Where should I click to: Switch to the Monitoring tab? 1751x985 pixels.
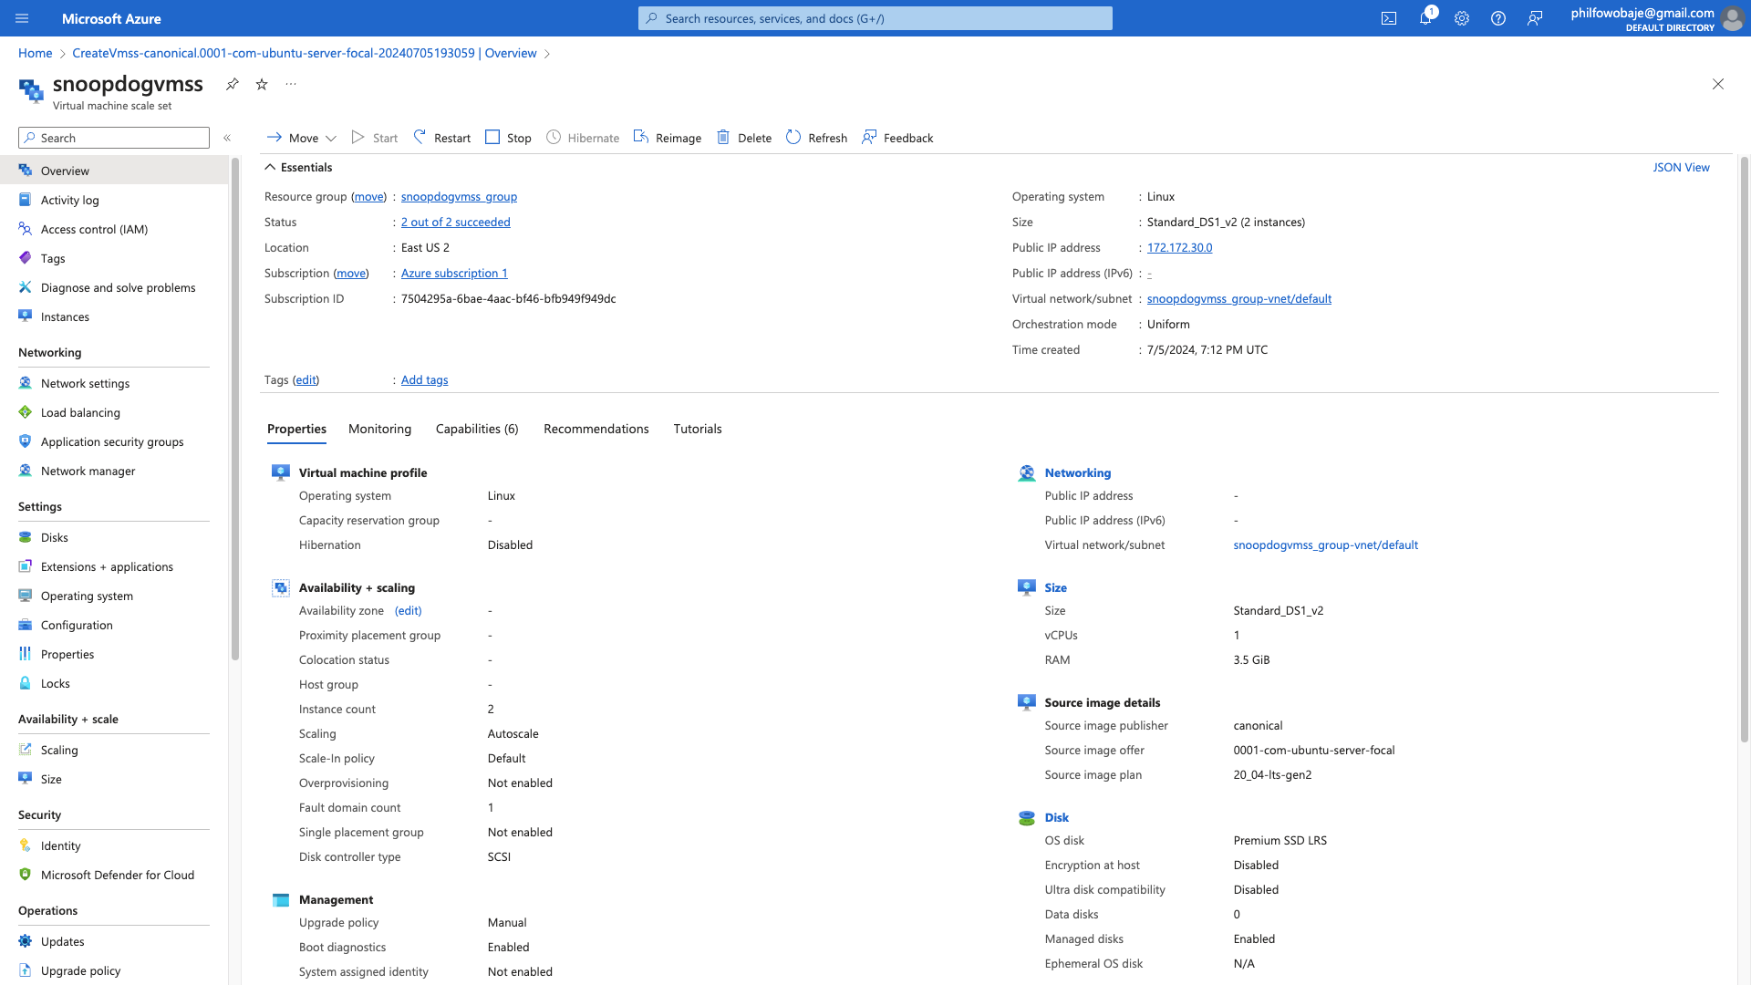pyautogui.click(x=379, y=429)
